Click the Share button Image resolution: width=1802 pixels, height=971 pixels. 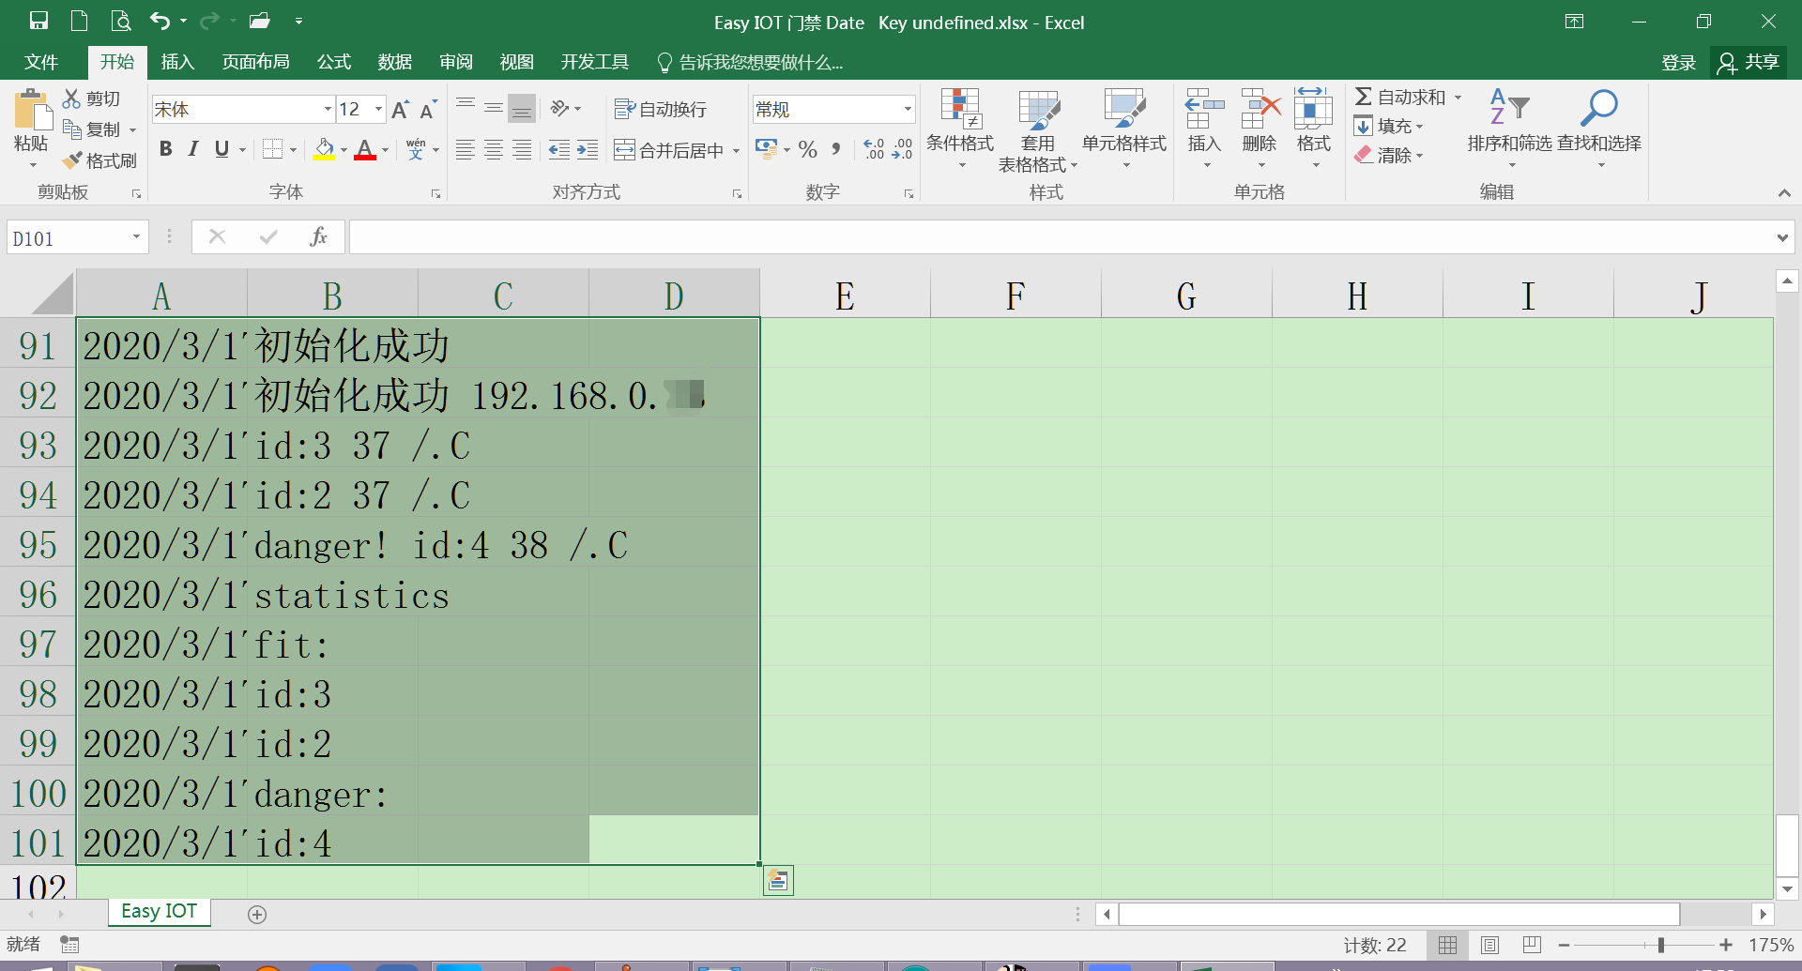(1749, 62)
